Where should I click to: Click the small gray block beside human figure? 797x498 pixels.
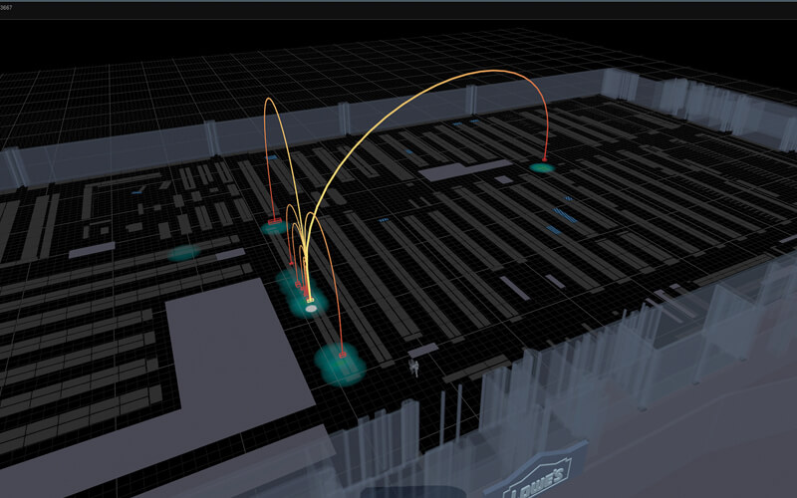pyautogui.click(x=423, y=351)
